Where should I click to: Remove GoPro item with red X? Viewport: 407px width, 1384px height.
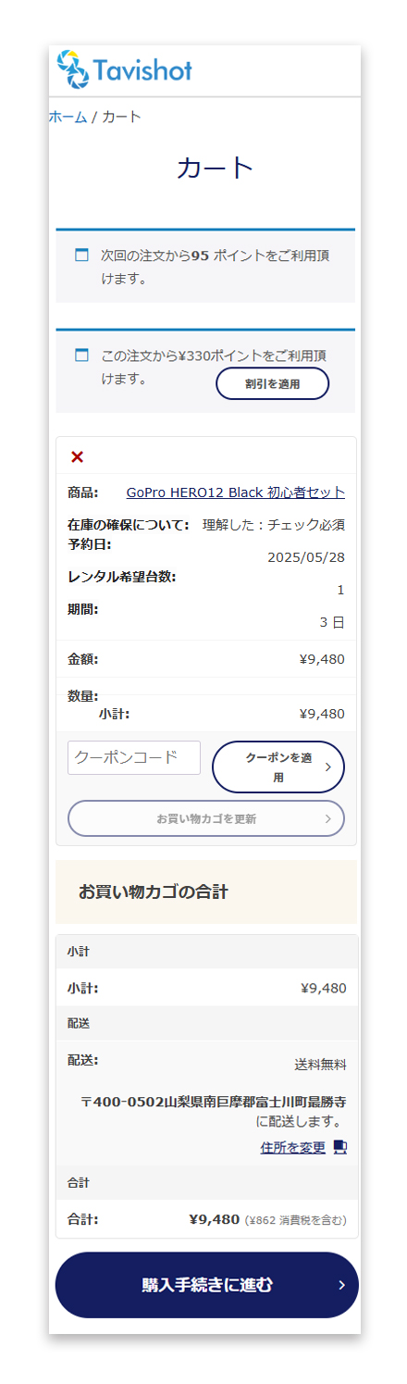coord(77,456)
